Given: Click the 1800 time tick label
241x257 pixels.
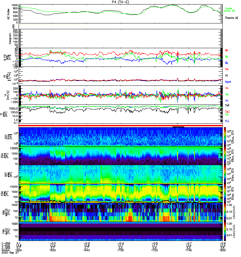Looking at the screenshot, I should click(x=222, y=250).
